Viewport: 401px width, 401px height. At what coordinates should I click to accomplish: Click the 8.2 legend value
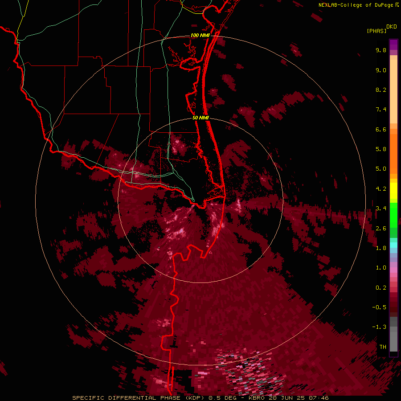pos(381,90)
